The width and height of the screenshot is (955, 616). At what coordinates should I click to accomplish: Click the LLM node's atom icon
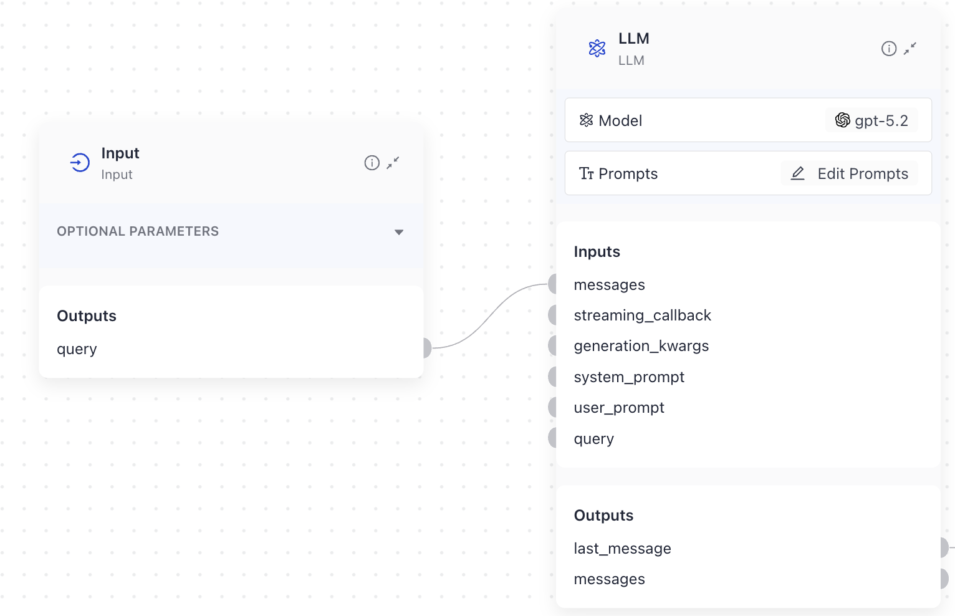tap(597, 47)
